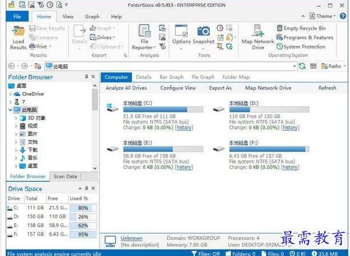The width and height of the screenshot is (350, 256).
Task: Click the Total column header in Drive Space
Action: coord(31,198)
